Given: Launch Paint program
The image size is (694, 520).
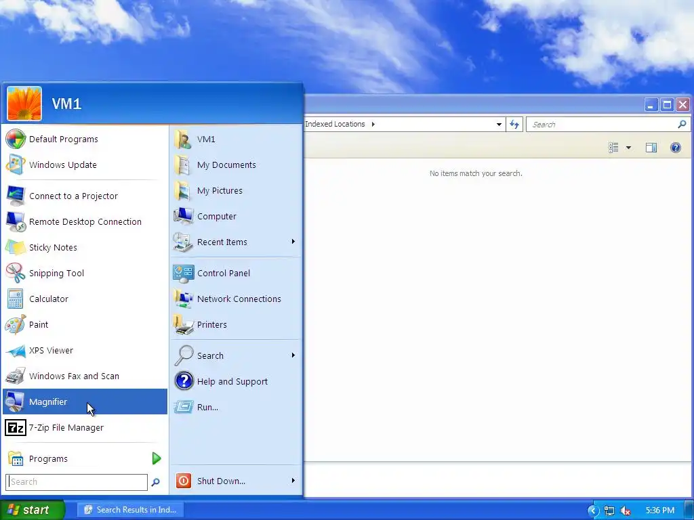Looking at the screenshot, I should (x=85, y=324).
